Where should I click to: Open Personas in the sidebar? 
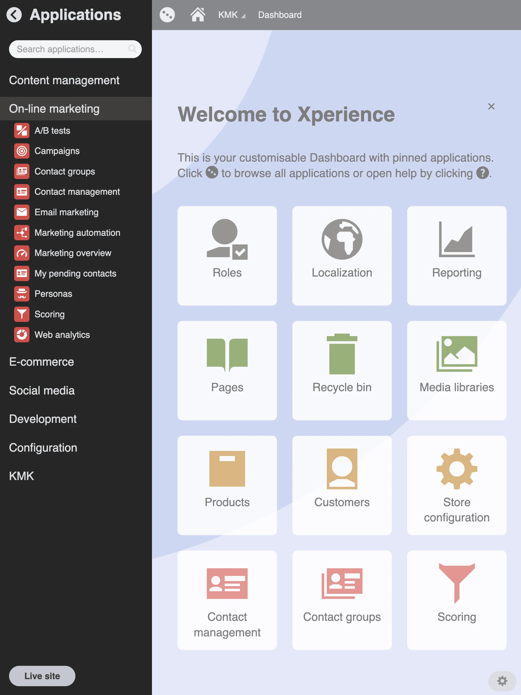[x=53, y=294]
